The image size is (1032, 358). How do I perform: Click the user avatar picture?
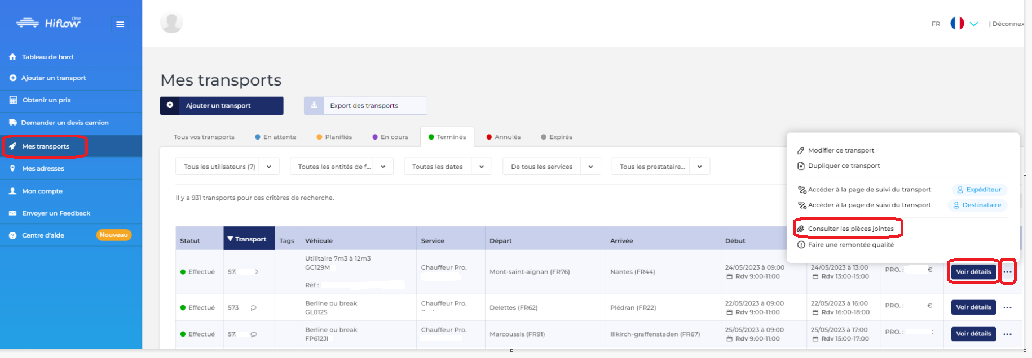coord(171,22)
